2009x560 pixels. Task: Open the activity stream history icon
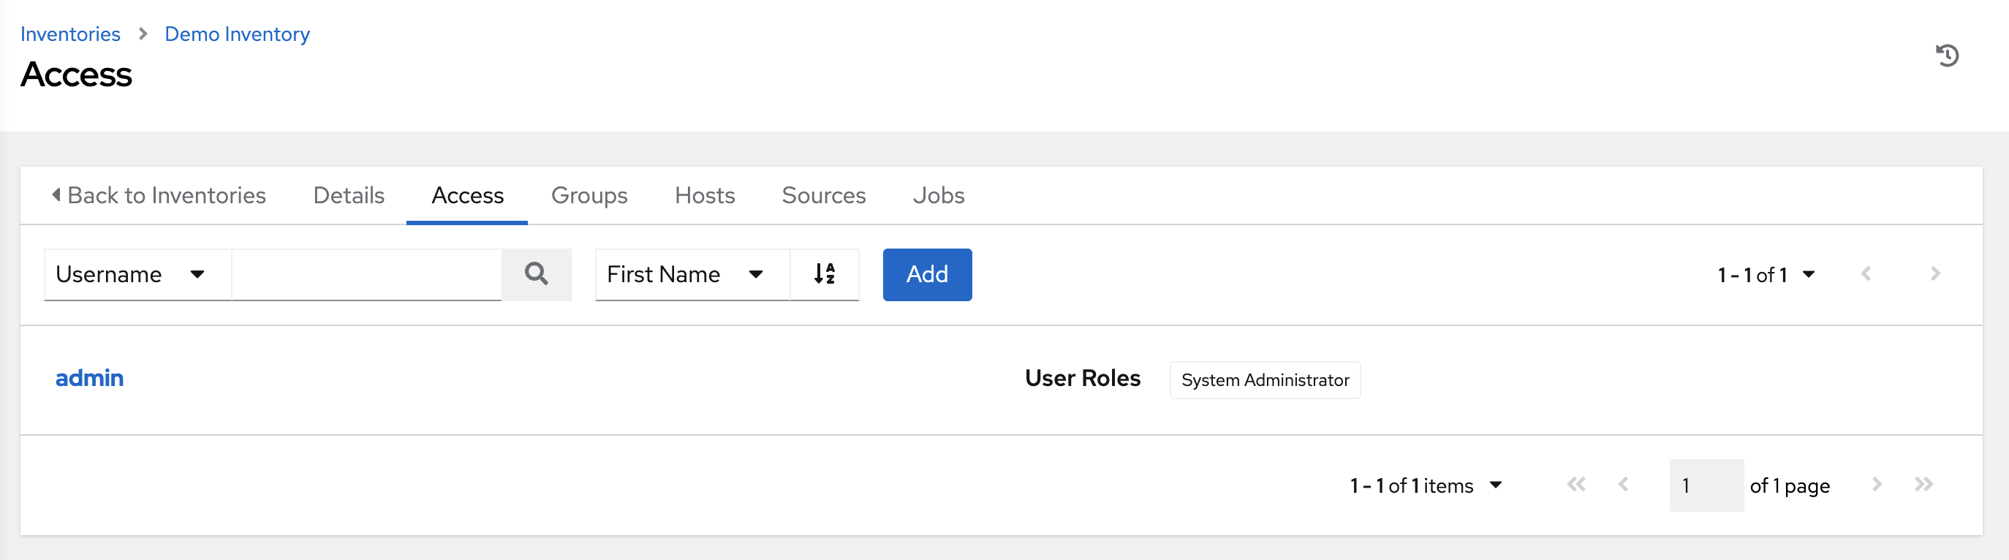click(1947, 56)
